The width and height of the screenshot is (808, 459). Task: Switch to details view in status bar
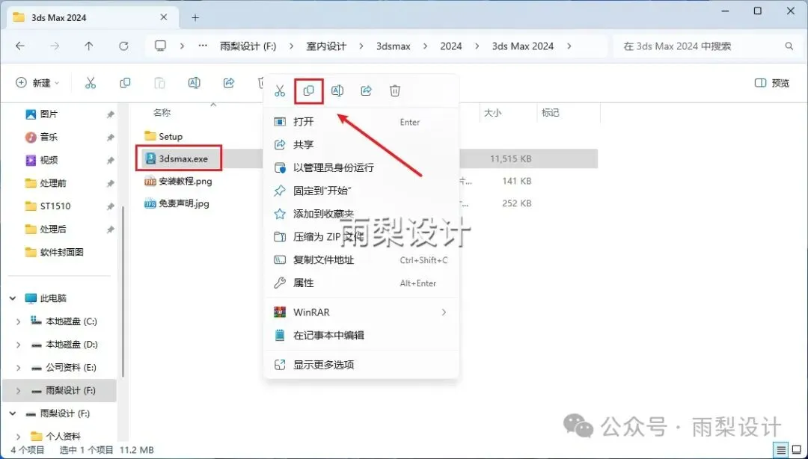782,450
